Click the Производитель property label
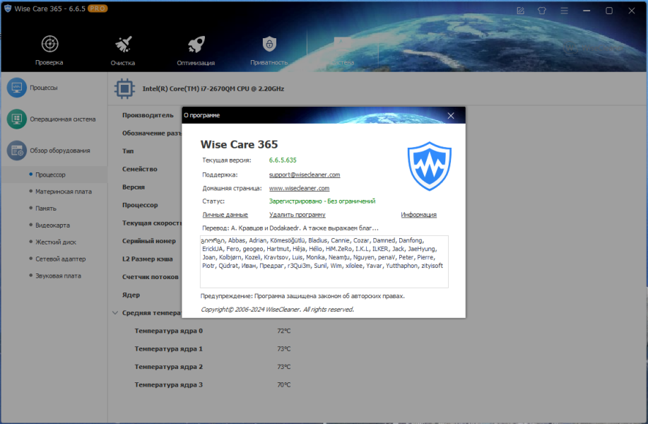The height and width of the screenshot is (424, 648). click(148, 115)
